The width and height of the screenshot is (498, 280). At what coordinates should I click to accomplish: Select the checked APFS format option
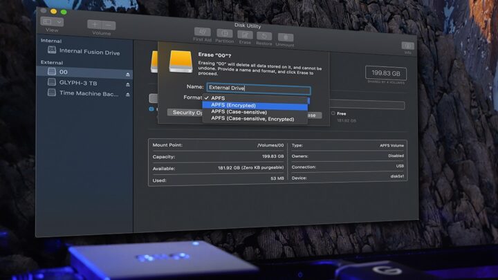click(220, 98)
